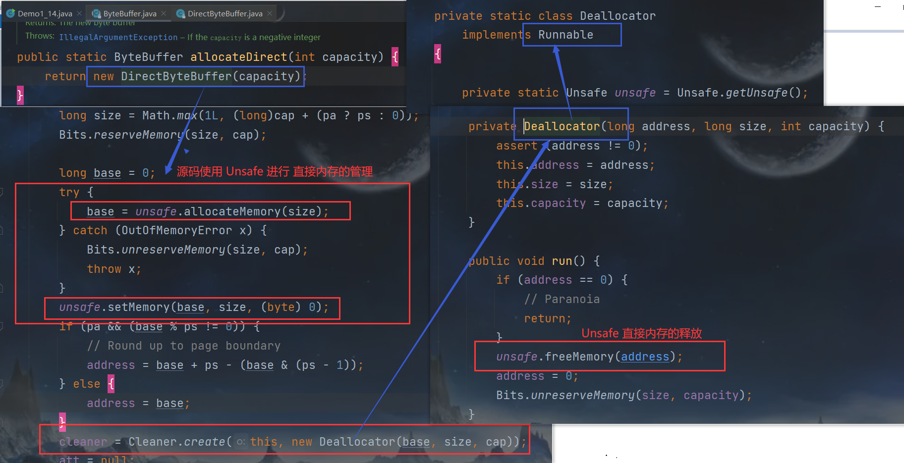This screenshot has height=463, width=904.
Task: Toggle the fold marker beside the else line
Action: 1,384
